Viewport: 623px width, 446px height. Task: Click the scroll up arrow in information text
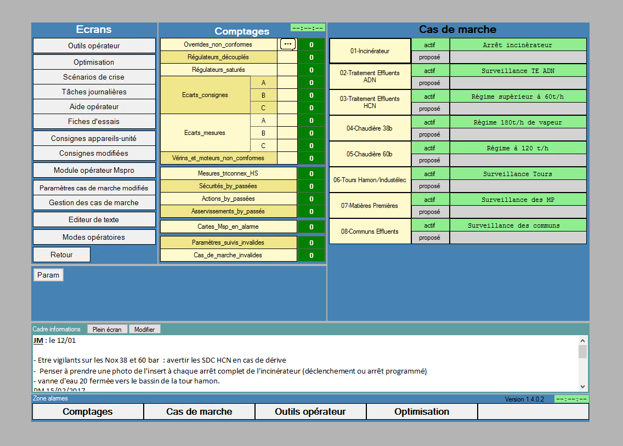582,340
